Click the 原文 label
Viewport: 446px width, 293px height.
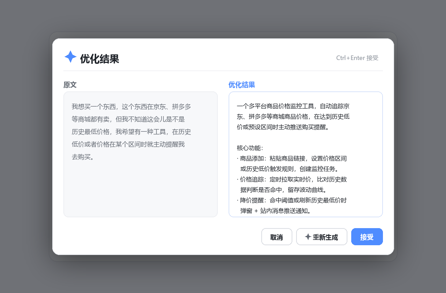coord(70,85)
